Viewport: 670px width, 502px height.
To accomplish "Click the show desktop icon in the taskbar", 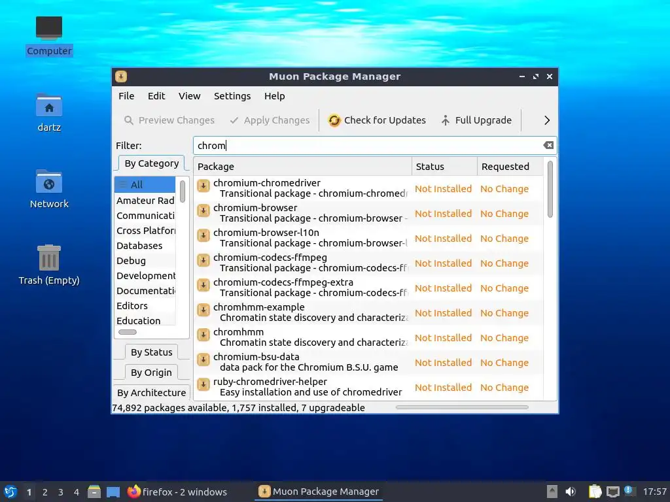I will point(113,492).
